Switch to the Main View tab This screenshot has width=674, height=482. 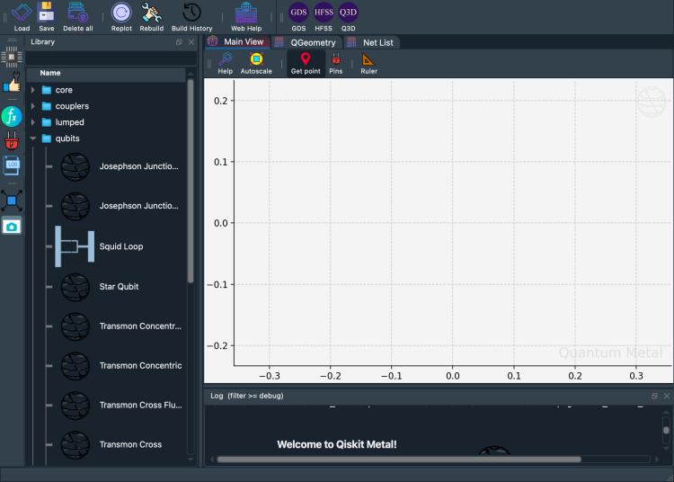click(238, 41)
